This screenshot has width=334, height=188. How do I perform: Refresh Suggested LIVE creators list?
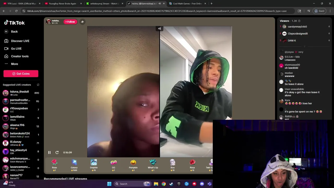coord(38,85)
